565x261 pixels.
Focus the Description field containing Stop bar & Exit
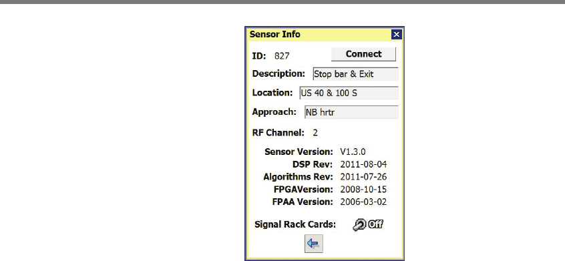356,74
